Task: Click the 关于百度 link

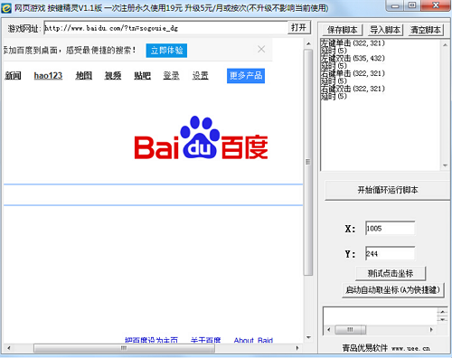Action: click(x=205, y=341)
